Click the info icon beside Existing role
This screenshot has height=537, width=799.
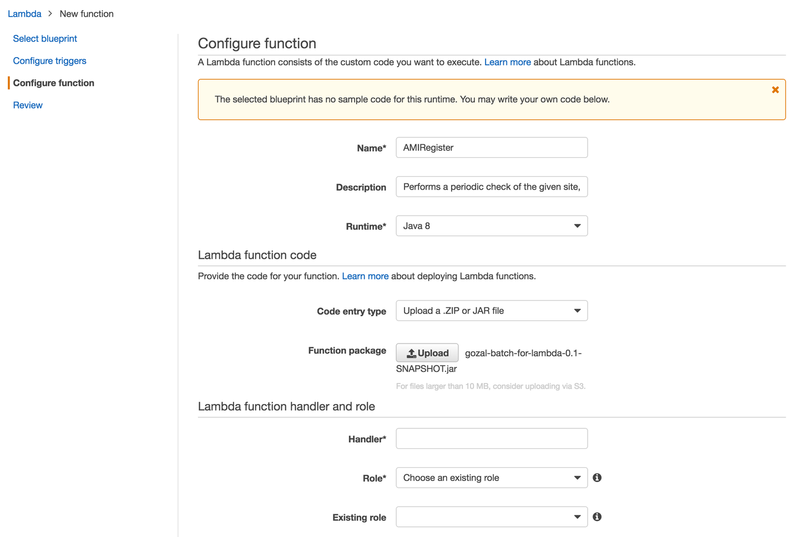click(597, 517)
